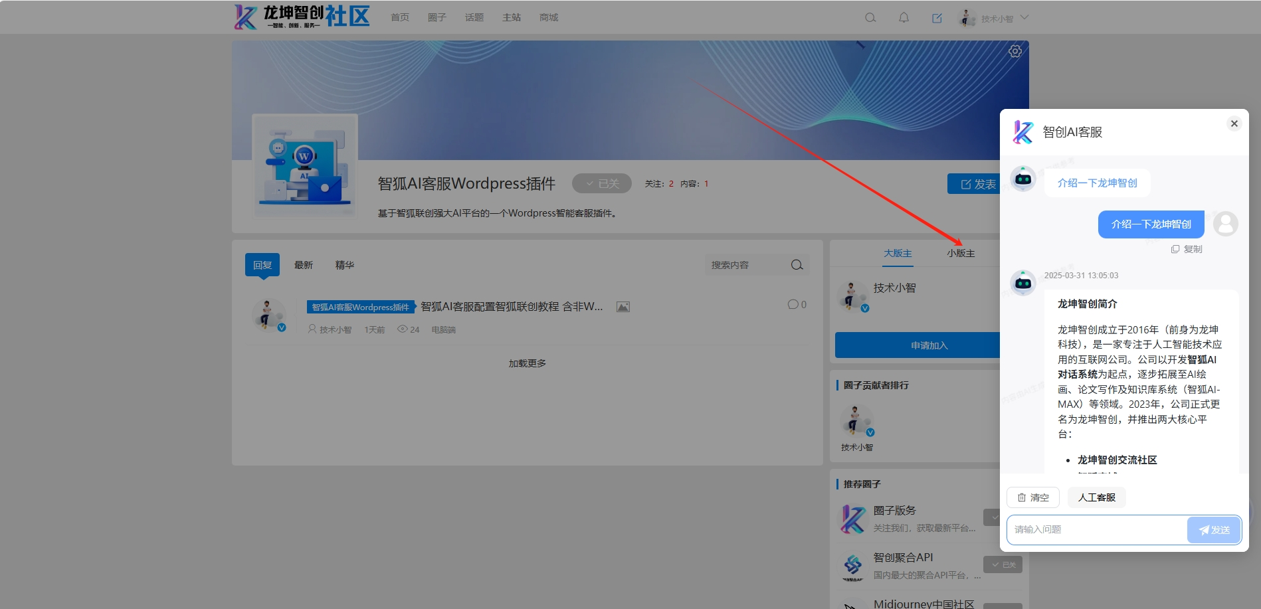Click the 搜索内容 search field
1261x609 pixels.
pyautogui.click(x=747, y=265)
